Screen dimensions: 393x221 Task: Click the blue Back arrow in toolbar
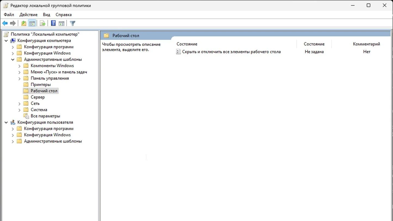coord(5,23)
